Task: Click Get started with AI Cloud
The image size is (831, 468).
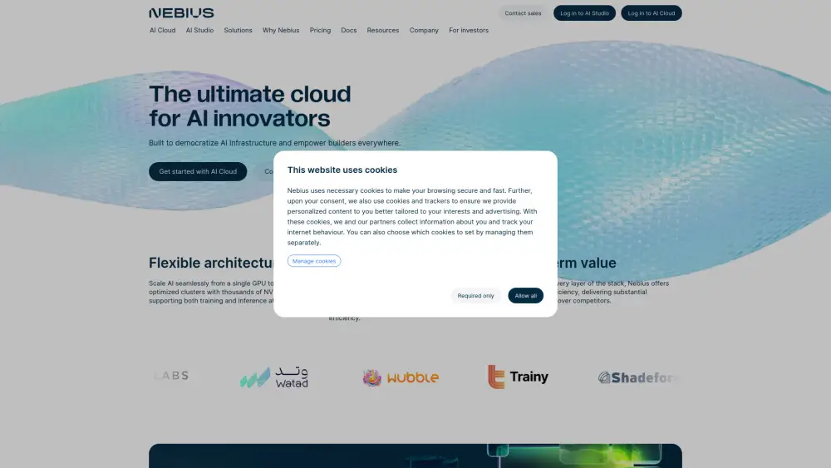Action: (198, 171)
